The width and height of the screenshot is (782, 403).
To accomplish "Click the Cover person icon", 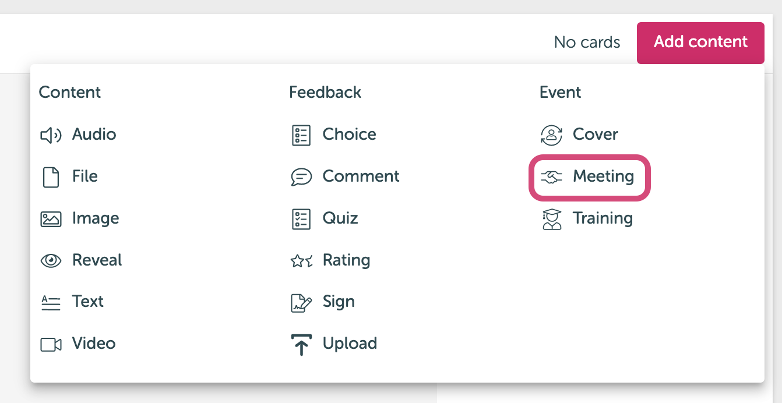I will tap(551, 135).
